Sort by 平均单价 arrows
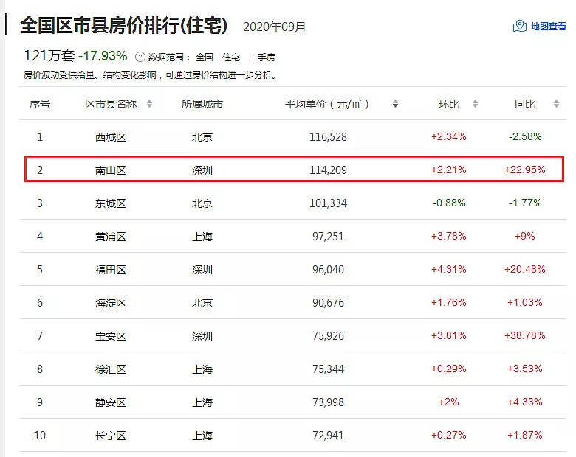576x457 pixels. pyautogui.click(x=395, y=104)
